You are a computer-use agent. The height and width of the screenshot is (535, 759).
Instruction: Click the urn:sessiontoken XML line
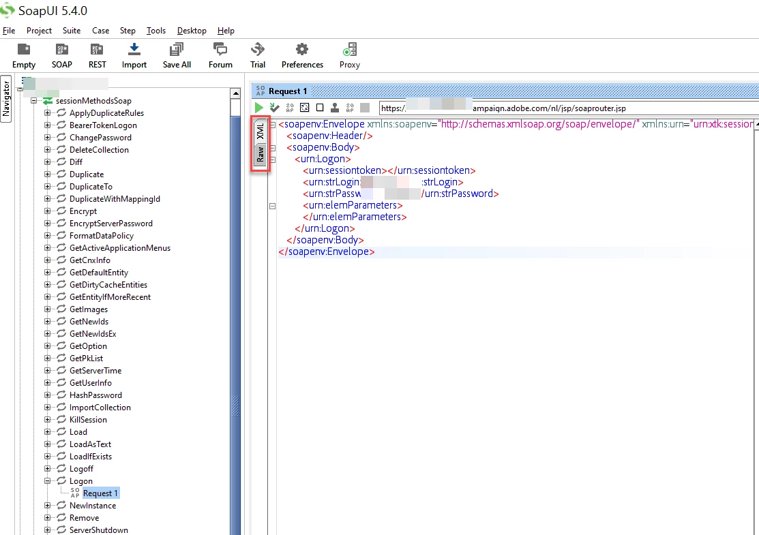point(389,170)
